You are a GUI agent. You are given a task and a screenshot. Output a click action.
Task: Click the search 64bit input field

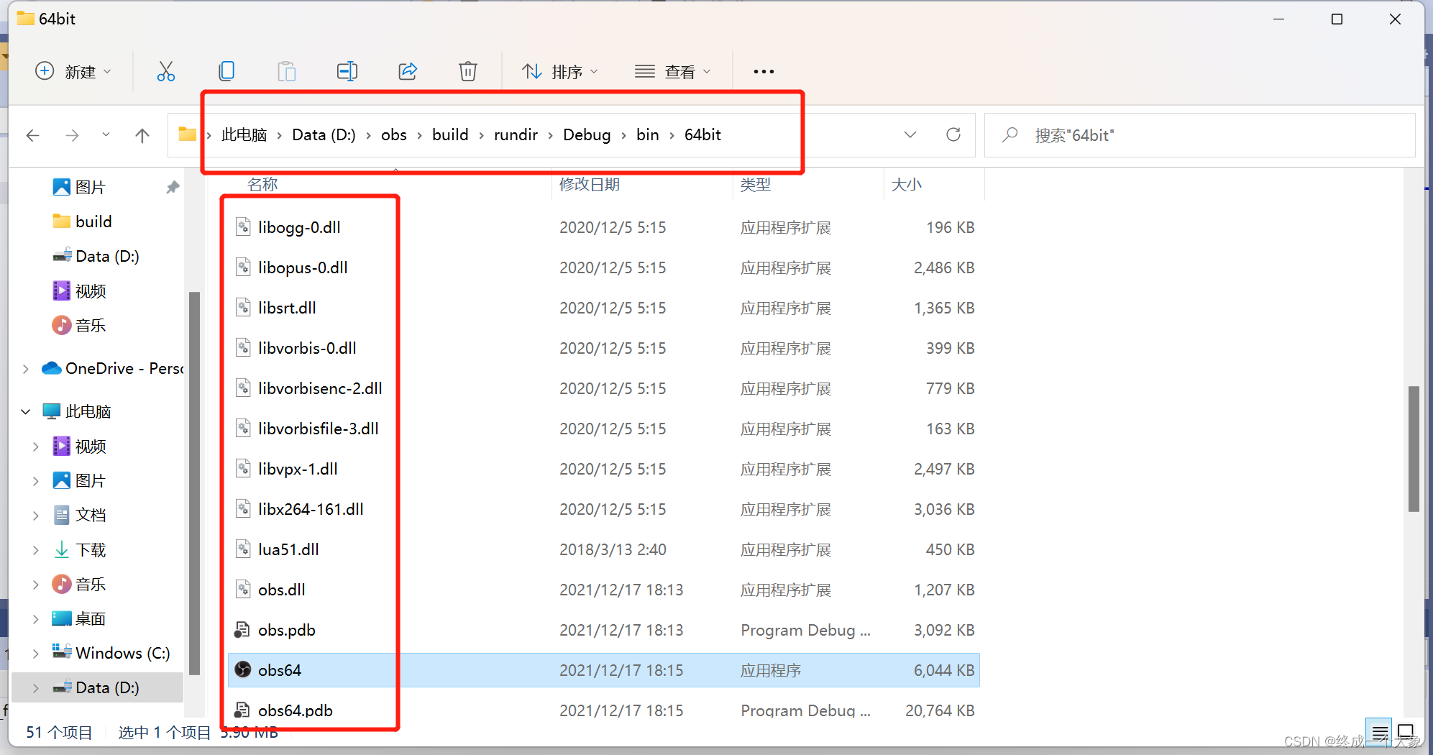pos(1200,135)
